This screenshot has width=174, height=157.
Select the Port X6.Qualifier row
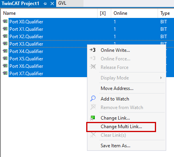pyautogui.click(x=48, y=66)
